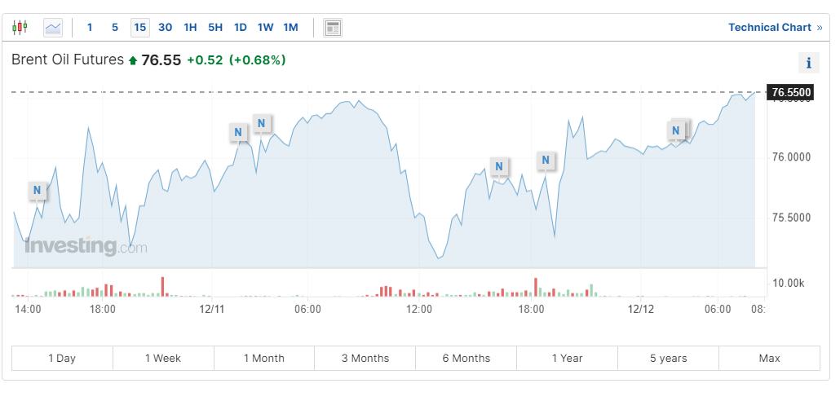
Task: Click the Max range button
Action: (769, 358)
